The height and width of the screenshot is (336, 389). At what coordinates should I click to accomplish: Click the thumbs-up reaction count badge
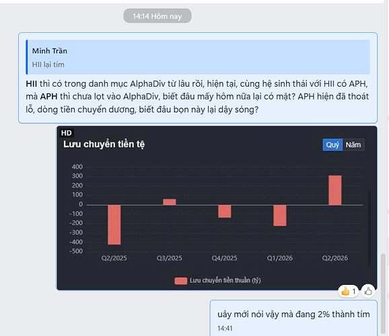(348, 291)
